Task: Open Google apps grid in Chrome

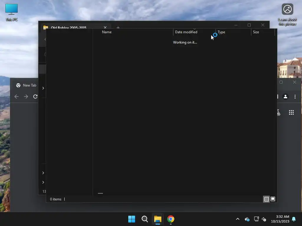Action: 291,112
